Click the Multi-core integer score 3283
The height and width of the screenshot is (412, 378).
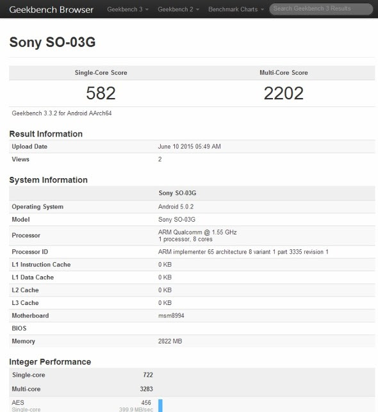pyautogui.click(x=146, y=389)
